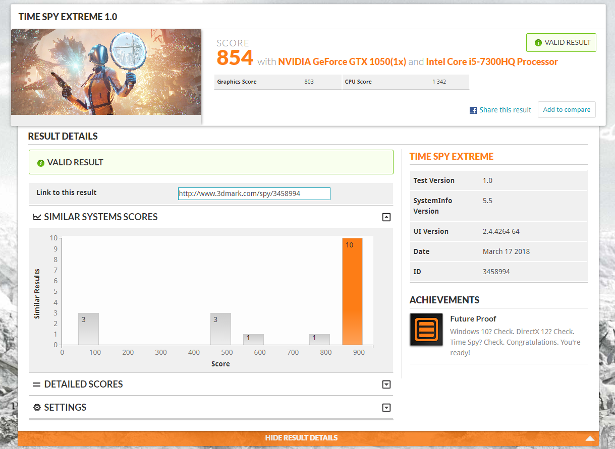Click the Future Proof achievement title
Screen dimensions: 615x449
pyautogui.click(x=473, y=318)
